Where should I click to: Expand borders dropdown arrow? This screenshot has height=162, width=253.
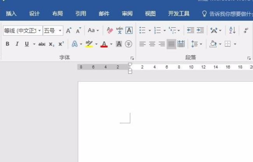click(x=235, y=44)
